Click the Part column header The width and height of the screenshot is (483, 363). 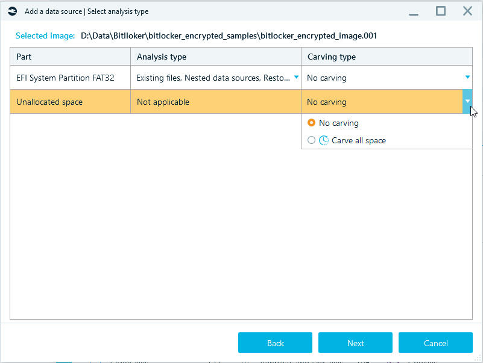point(71,57)
